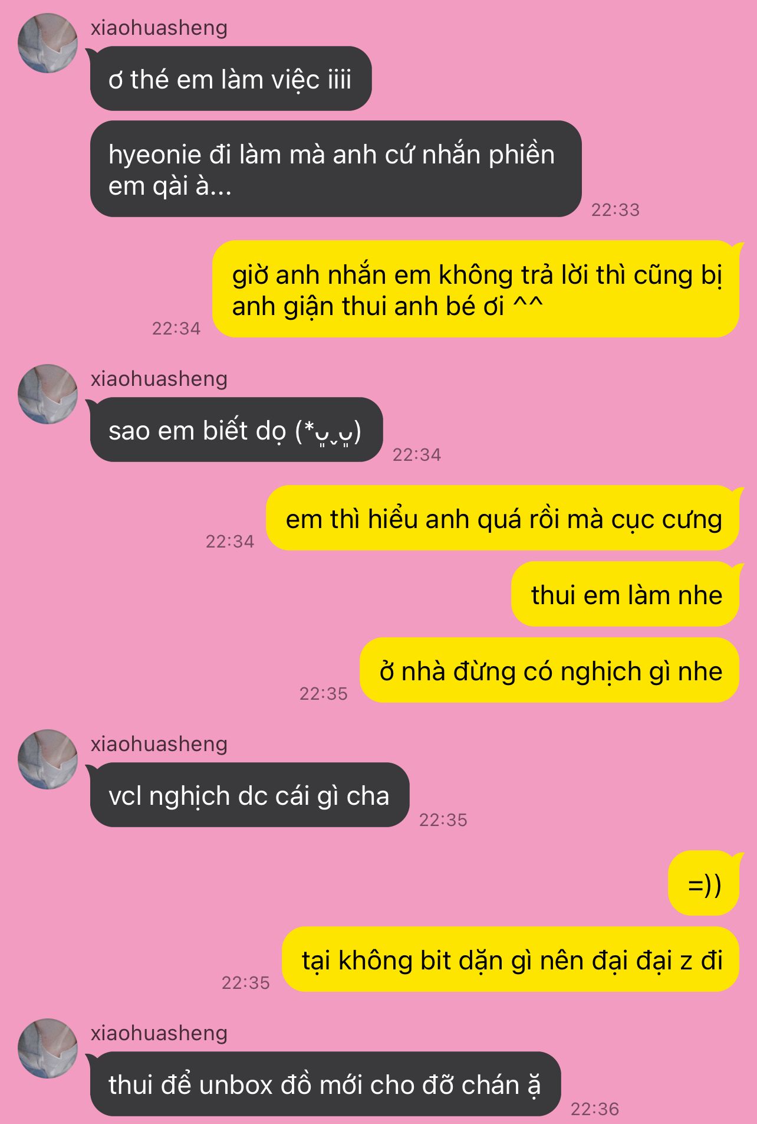Tap xiaohuasheng avatar beside "thui để unbox" message
Viewport: 757px width, 1124px height.
[48, 1048]
